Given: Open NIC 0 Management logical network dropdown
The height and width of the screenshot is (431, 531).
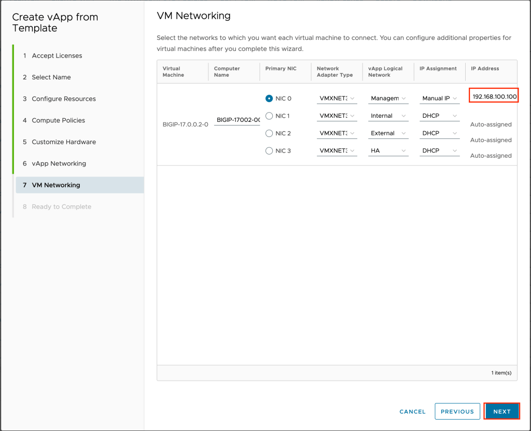Looking at the screenshot, I should pos(388,99).
